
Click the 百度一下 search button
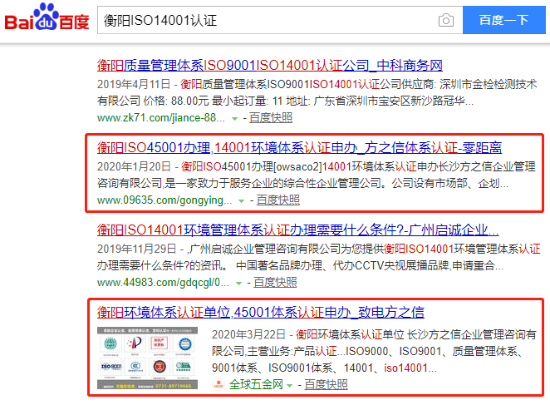click(503, 20)
